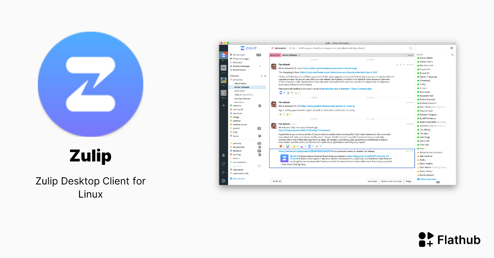Click the Reply button

(408, 181)
